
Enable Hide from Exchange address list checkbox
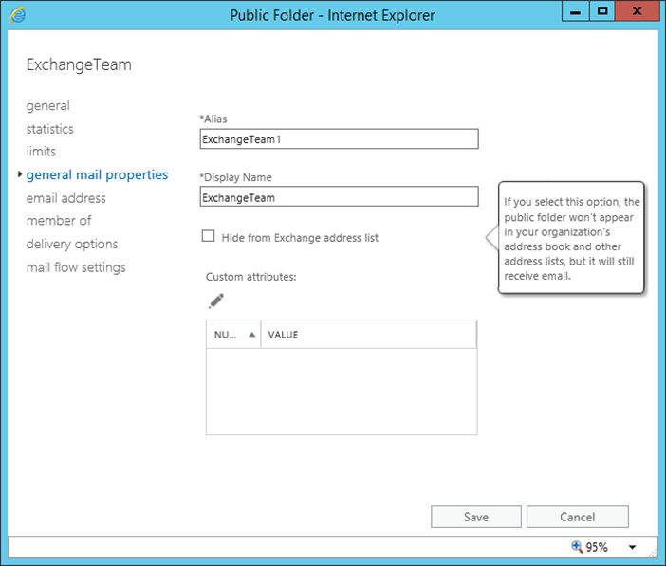click(208, 236)
